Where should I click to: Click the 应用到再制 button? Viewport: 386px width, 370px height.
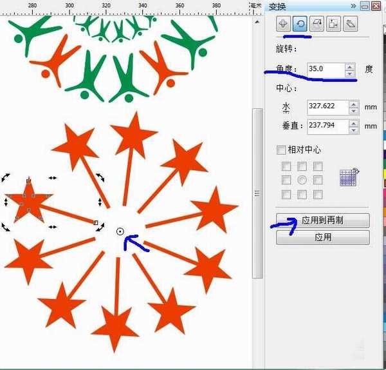pos(322,220)
